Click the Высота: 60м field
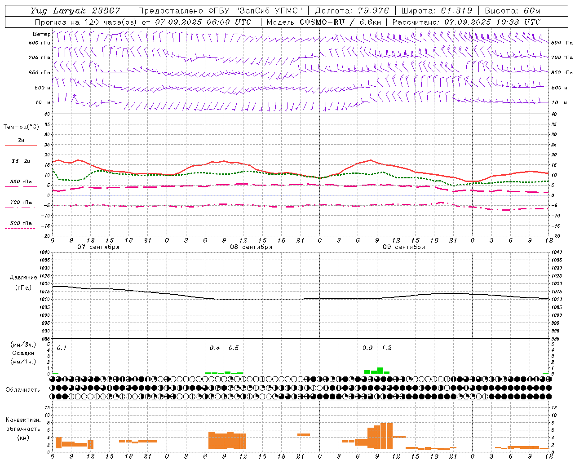The width and height of the screenshot is (575, 460). point(512,11)
